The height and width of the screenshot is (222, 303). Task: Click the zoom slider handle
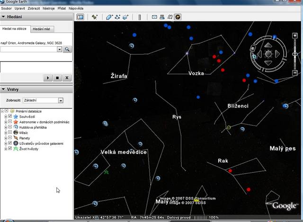tap(294, 54)
